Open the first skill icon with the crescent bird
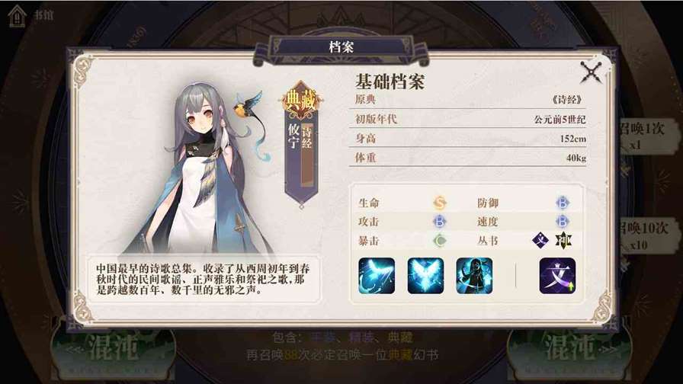The image size is (683, 384). (377, 276)
